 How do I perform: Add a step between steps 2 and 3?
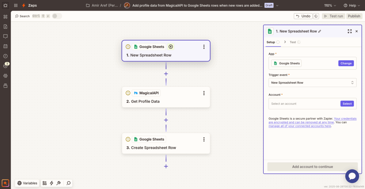pos(166,120)
